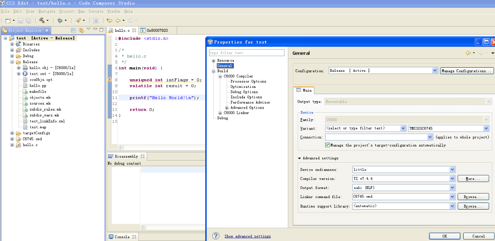
Task: Open the Variant filter dropdown
Action: [x=403, y=128]
